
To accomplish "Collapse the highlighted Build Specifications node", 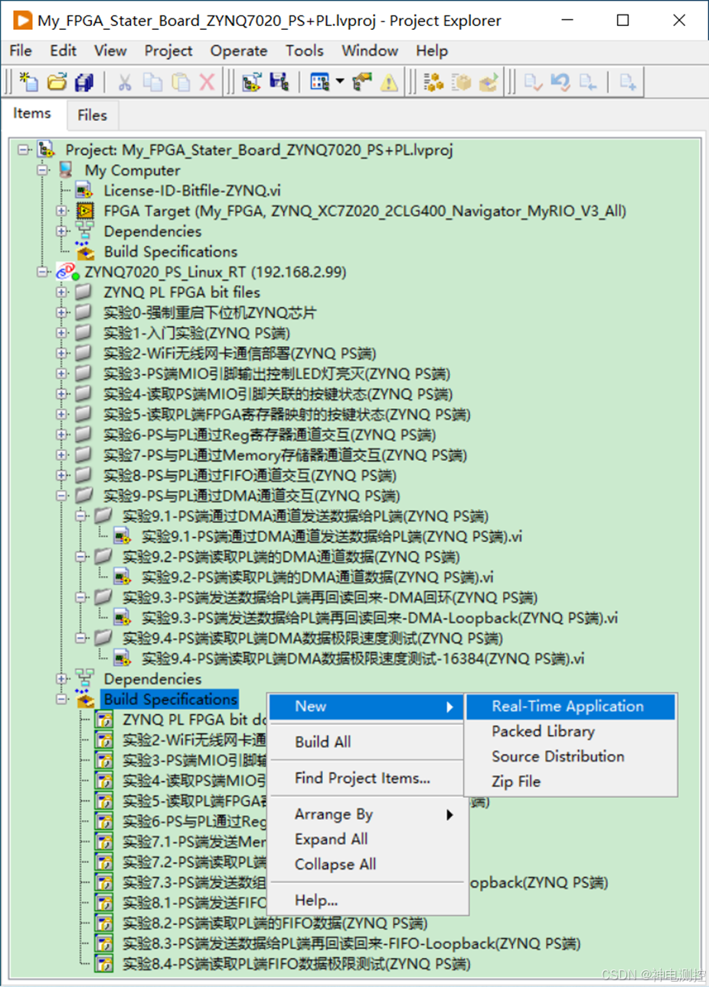I will click(x=61, y=699).
